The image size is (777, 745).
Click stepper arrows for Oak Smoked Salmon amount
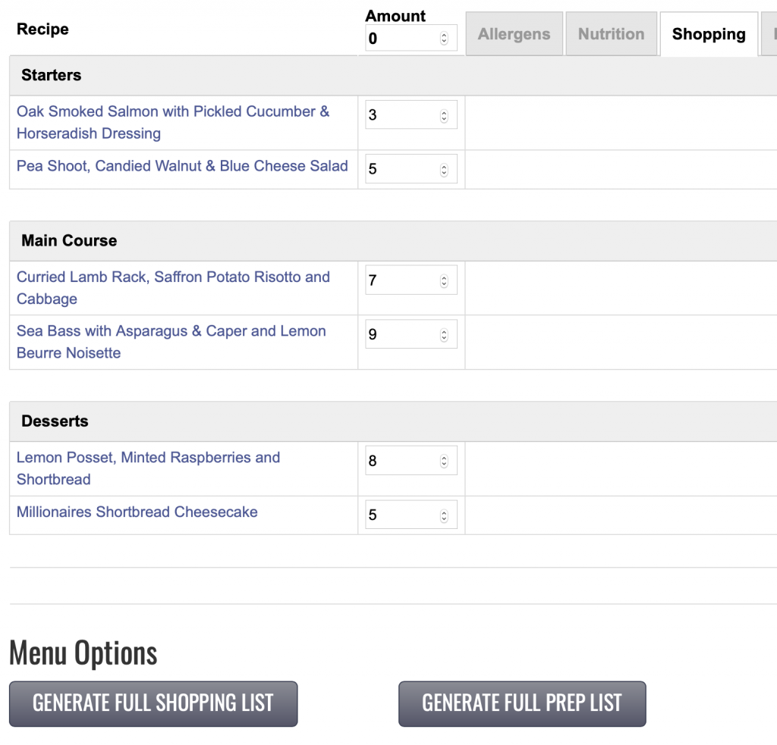click(444, 116)
